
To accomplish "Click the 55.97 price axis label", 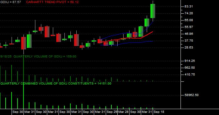I will point(189,27).
